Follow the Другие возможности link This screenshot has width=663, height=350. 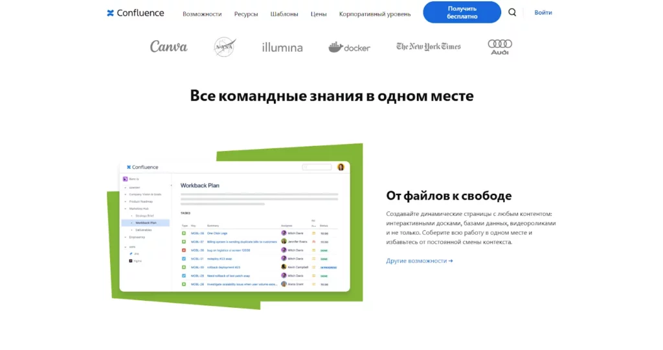420,261
